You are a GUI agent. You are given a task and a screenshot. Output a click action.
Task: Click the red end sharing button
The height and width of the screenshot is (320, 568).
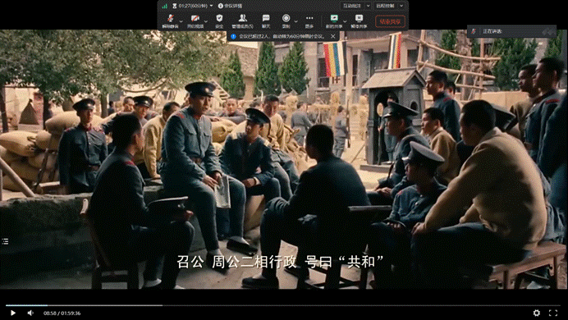(x=390, y=21)
